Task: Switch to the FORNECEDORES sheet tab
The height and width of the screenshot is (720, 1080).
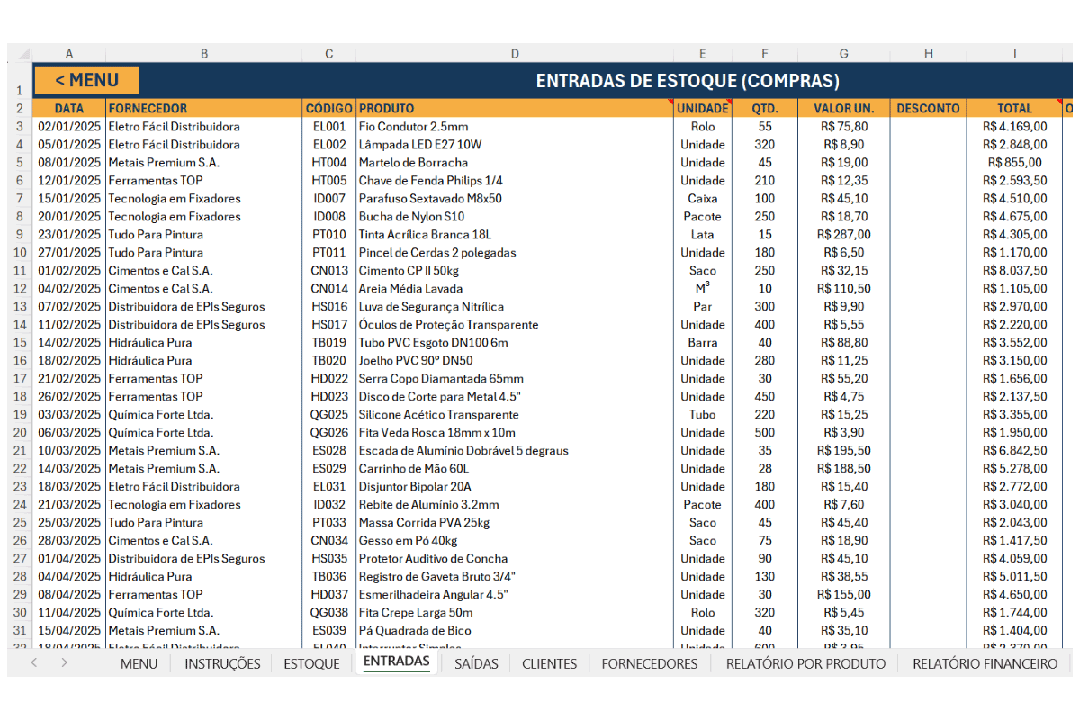Action: click(649, 663)
